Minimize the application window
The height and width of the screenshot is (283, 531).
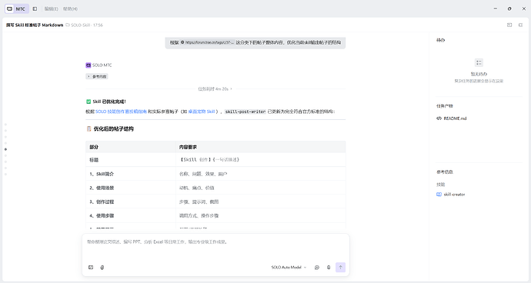[x=496, y=8]
